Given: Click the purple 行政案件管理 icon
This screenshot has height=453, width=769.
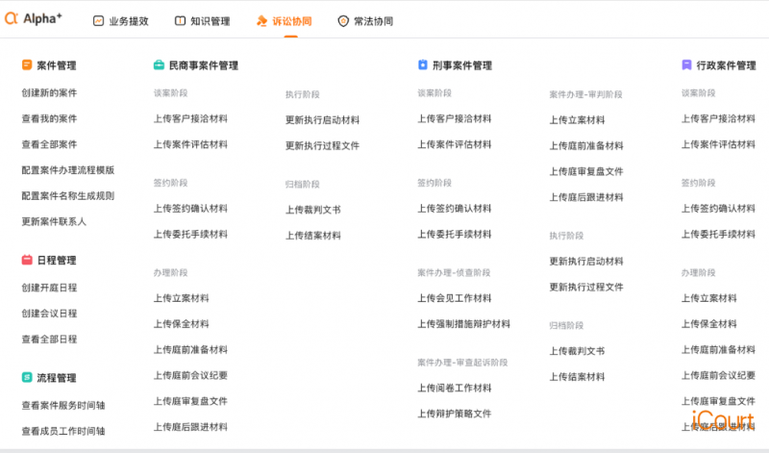Looking at the screenshot, I should (x=686, y=65).
